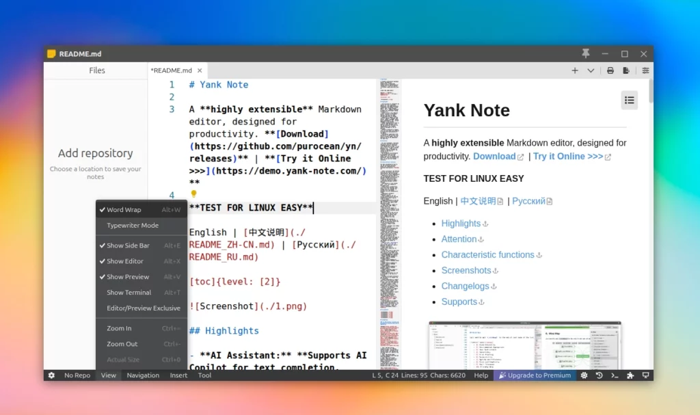Open document history with the clock-arrow icon

[599, 375]
